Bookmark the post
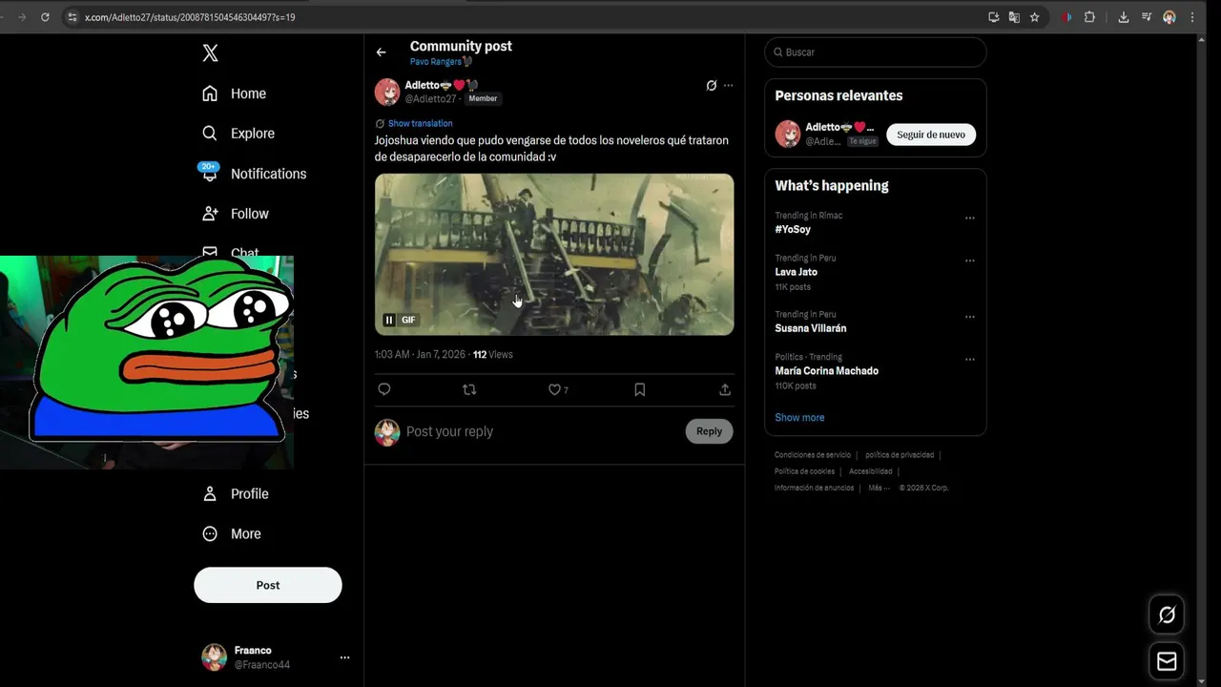 tap(640, 389)
